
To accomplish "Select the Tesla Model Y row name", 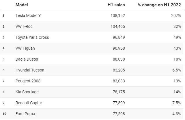I will [x=28, y=16].
